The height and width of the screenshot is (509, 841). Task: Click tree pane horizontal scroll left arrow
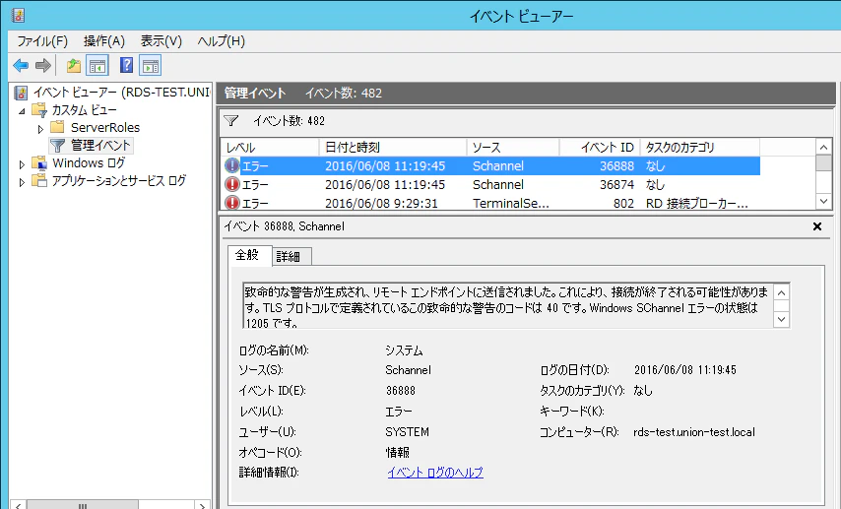pyautogui.click(x=19, y=505)
